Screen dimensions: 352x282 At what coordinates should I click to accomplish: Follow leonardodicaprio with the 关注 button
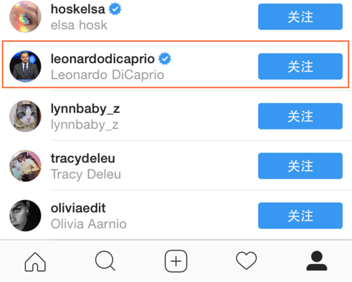coord(300,66)
